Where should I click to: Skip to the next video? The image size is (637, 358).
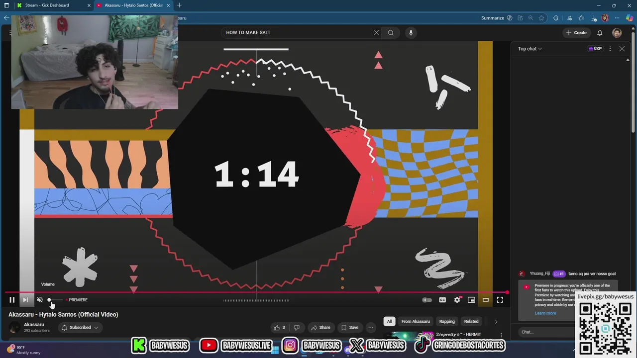tap(25, 300)
